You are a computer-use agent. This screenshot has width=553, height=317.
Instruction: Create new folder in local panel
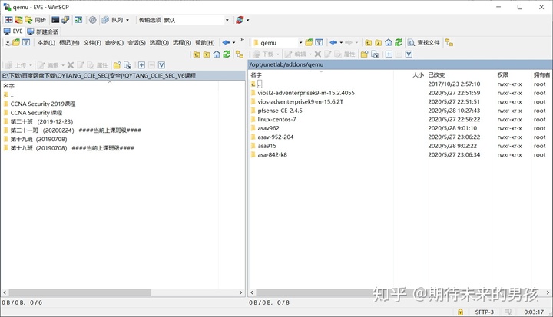[117, 65]
